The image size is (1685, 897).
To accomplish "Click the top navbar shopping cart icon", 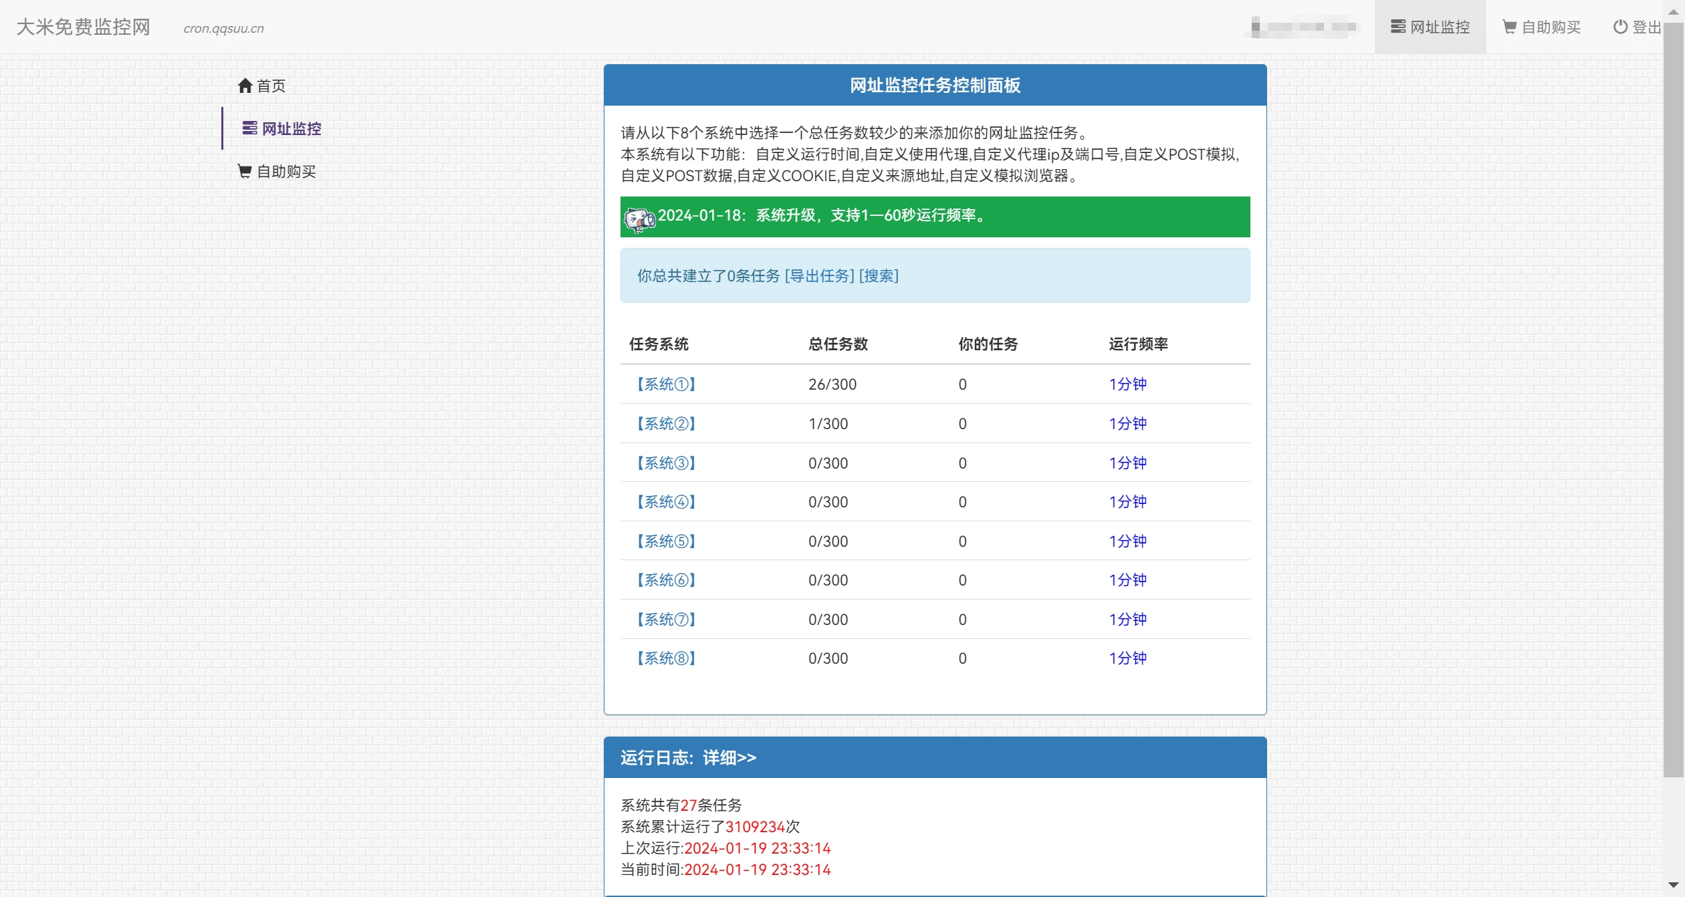I will 1509,27.
